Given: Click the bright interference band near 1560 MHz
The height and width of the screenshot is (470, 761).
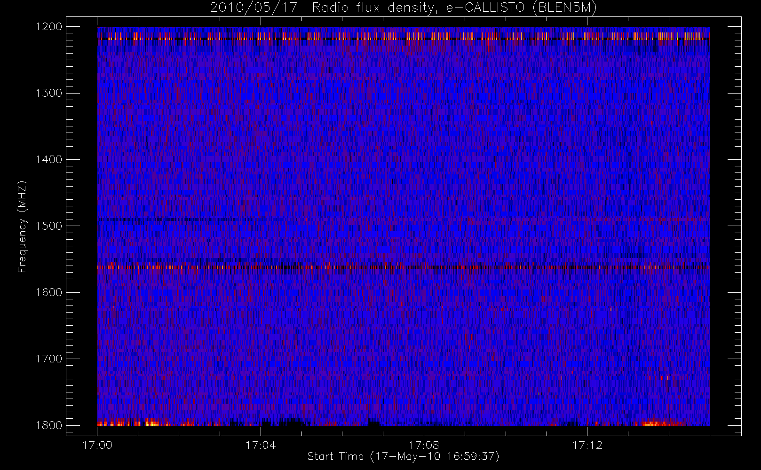Looking at the screenshot, I should tap(404, 267).
